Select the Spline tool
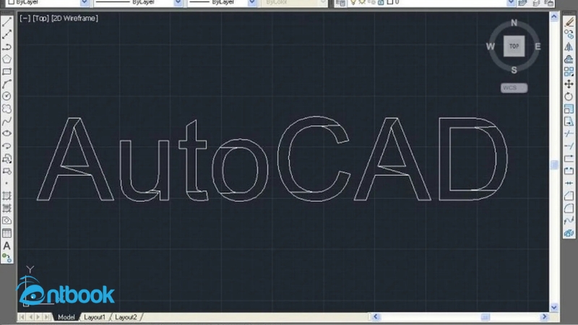Image resolution: width=578 pixels, height=325 pixels. coord(7,121)
